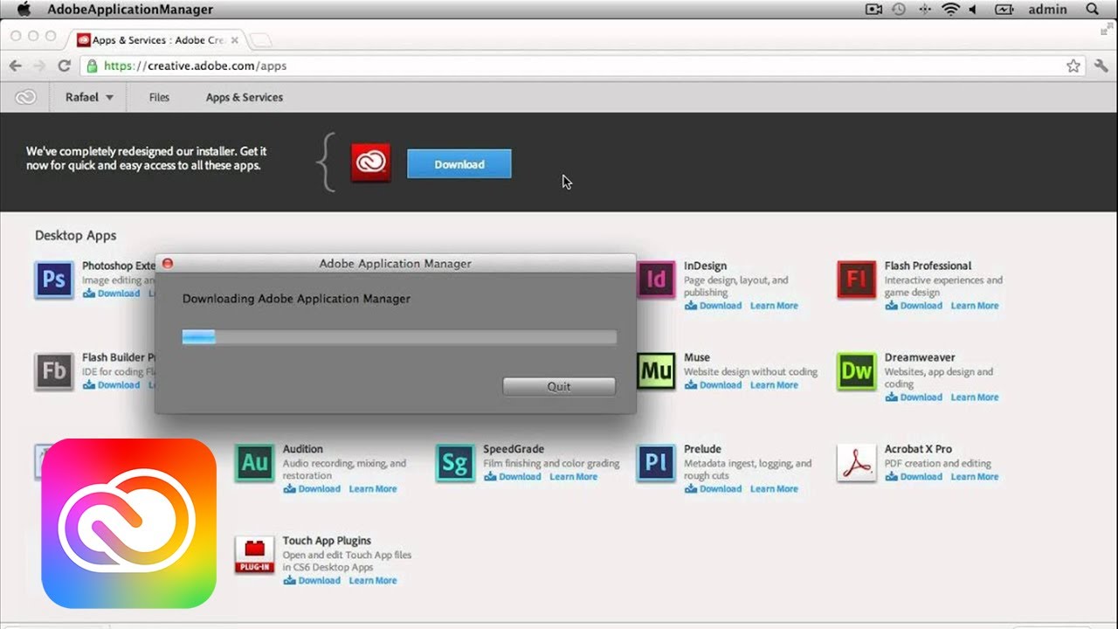1118x629 pixels.
Task: Learn more about Flash Professional
Action: [x=975, y=306]
